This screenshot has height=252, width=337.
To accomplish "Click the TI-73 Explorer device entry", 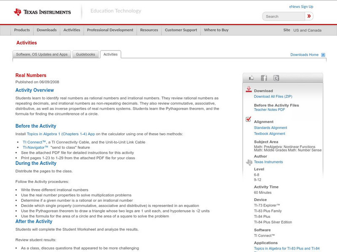I will point(267,205).
